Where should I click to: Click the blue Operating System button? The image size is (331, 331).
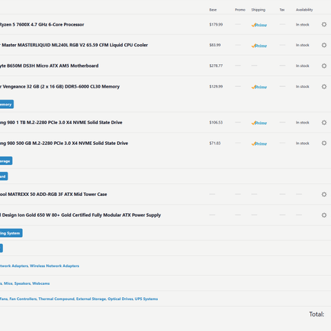[x=11, y=233]
